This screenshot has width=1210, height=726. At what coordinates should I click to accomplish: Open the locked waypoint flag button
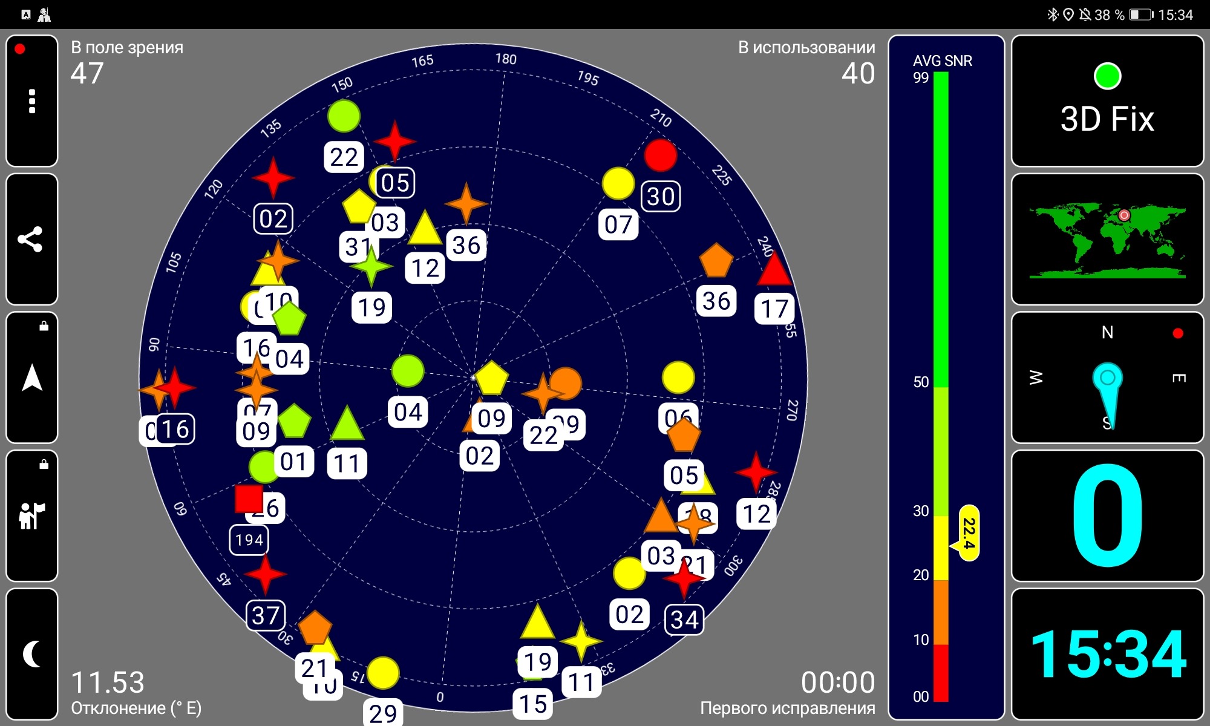(x=32, y=515)
